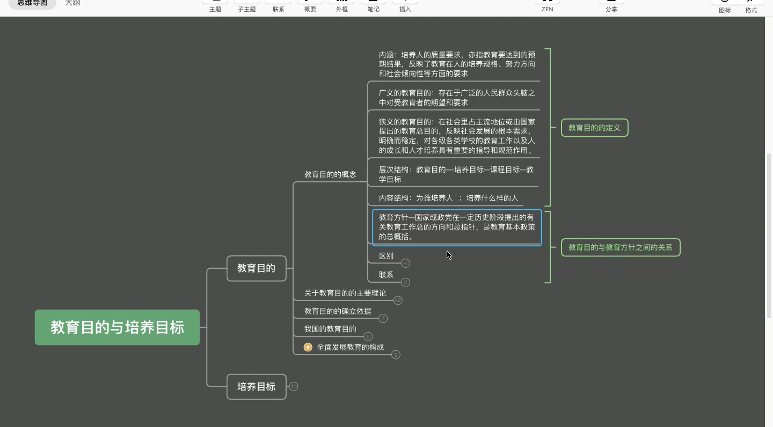Select 关于教育目的的主要理论 subtopic
Viewport: 773px width, 427px height.
pyautogui.click(x=345, y=293)
